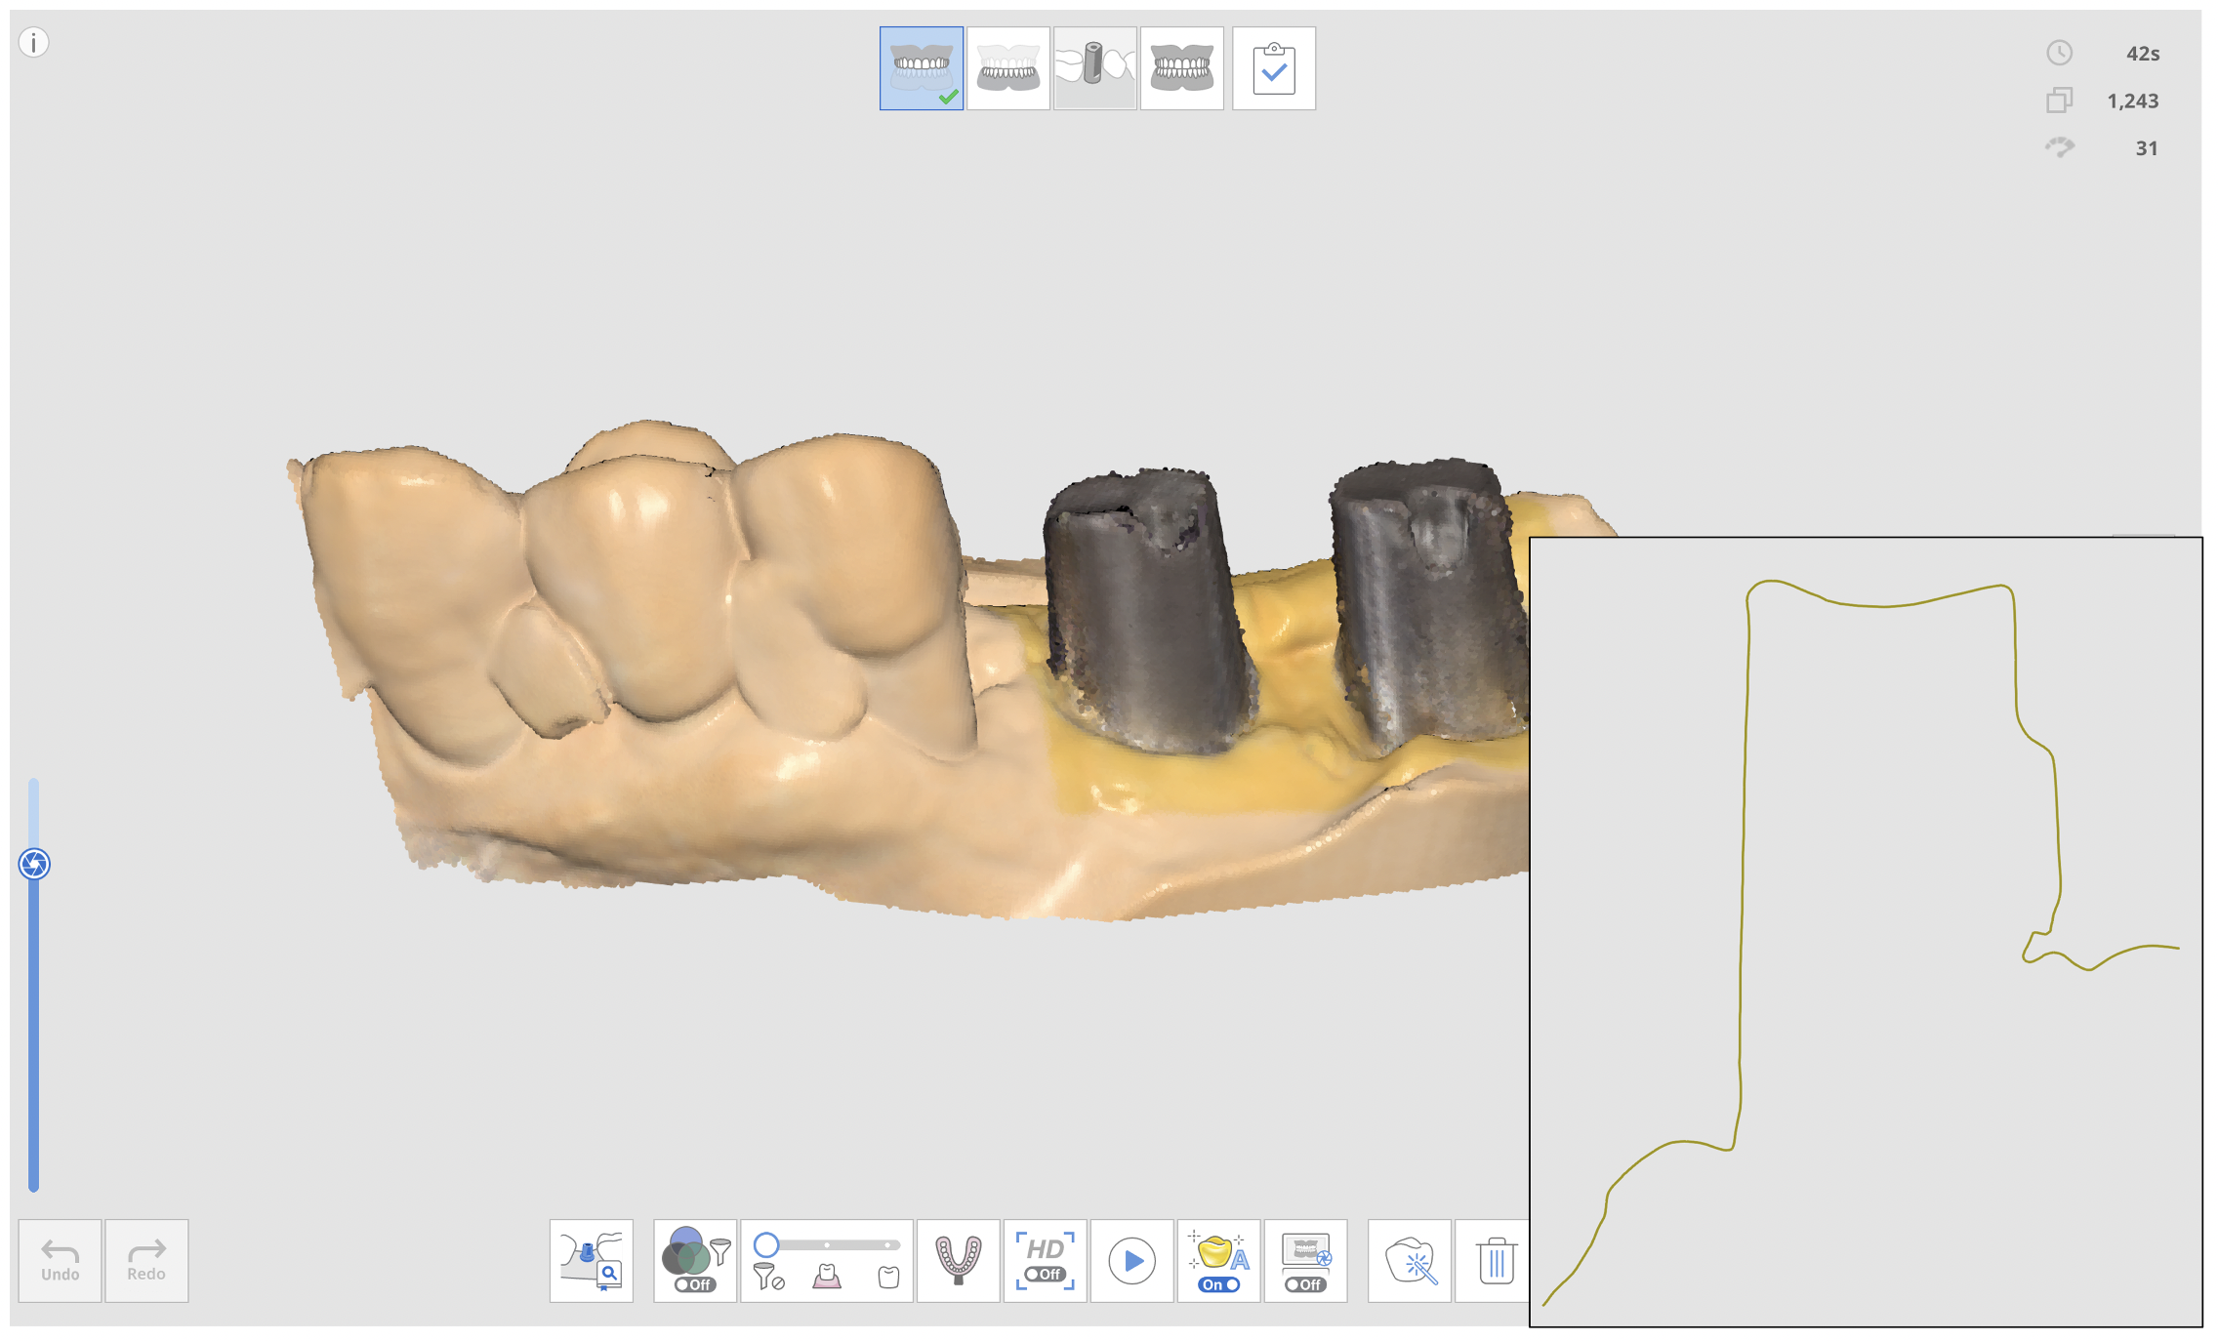Open the smart tooth selection wand tool
Viewport: 2218px width, 1341px height.
pyautogui.click(x=1410, y=1260)
